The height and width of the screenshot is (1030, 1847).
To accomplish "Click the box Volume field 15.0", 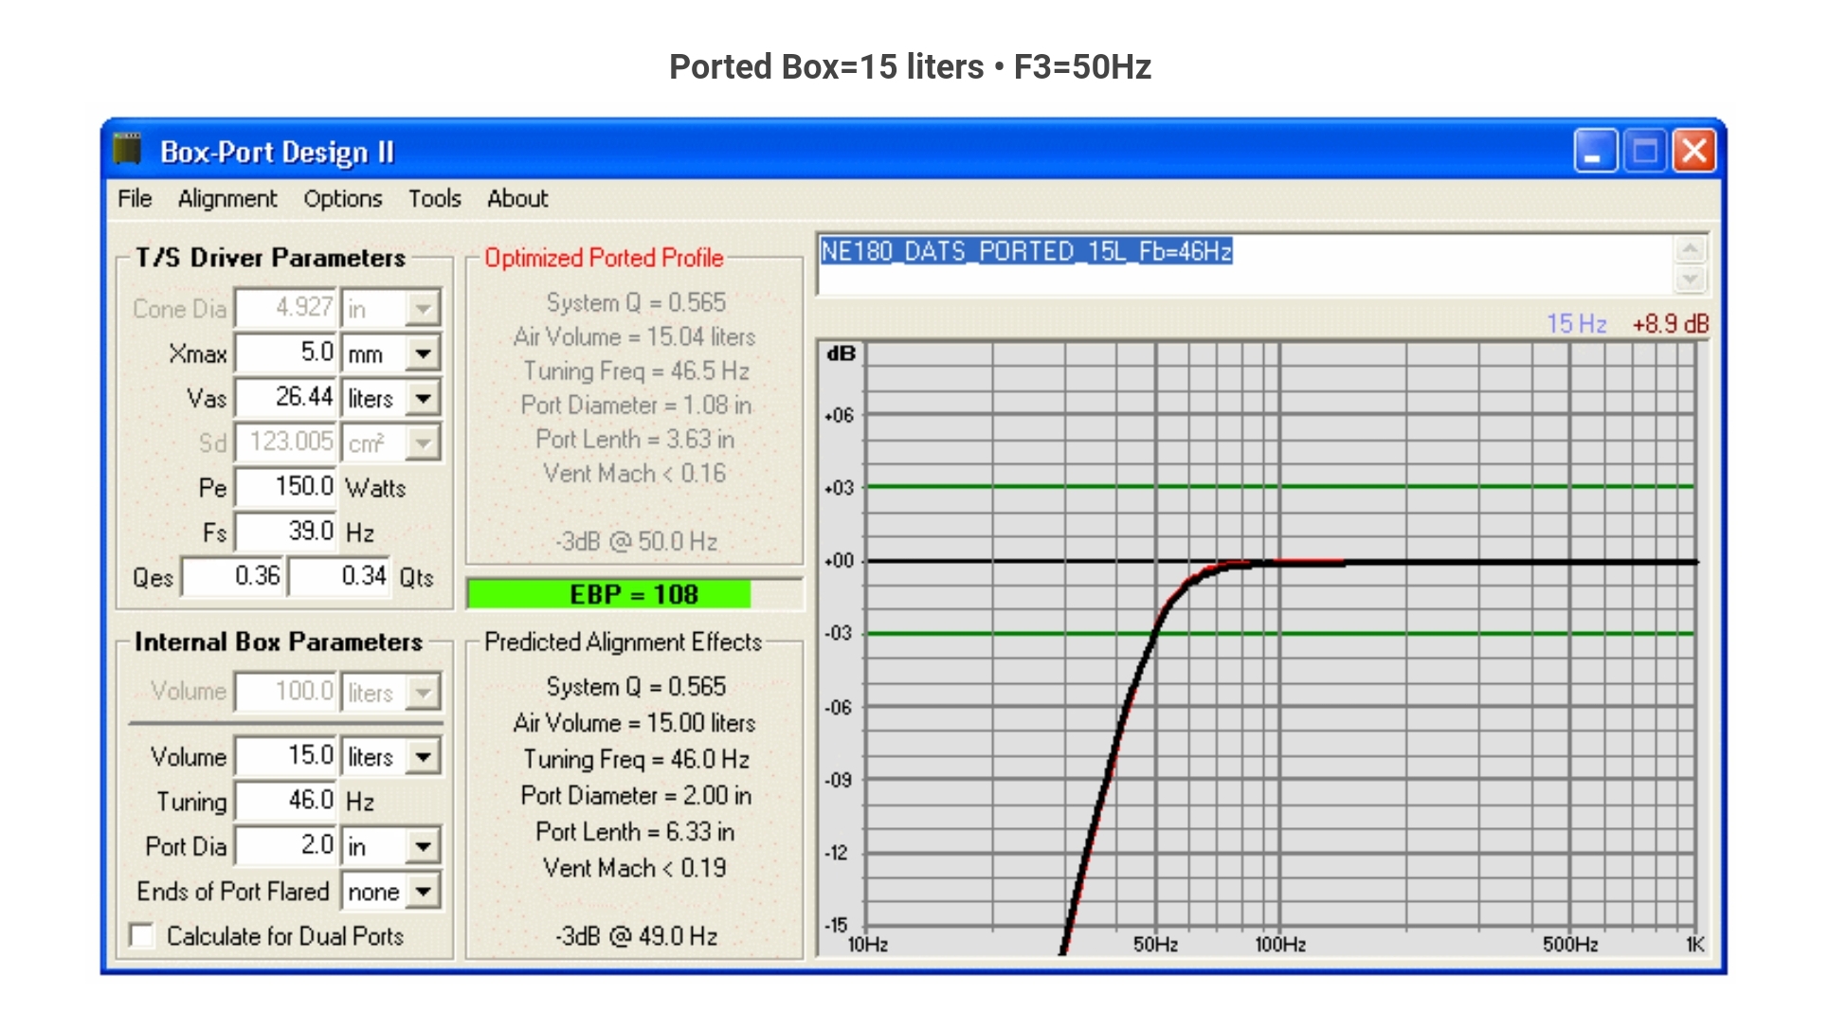I will click(286, 755).
